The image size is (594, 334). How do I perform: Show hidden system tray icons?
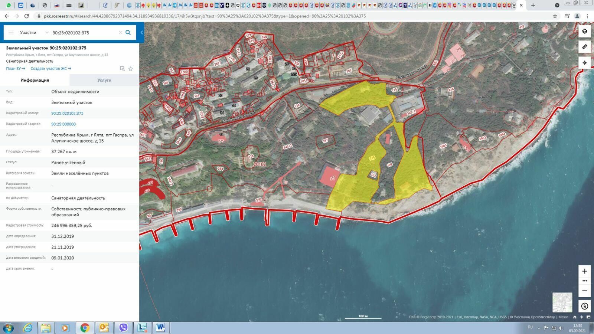click(539, 328)
